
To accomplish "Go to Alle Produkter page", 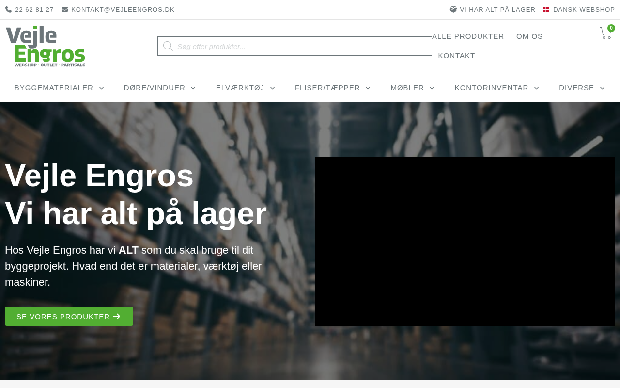I will [468, 36].
